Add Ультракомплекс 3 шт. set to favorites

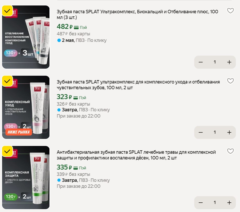230,11
